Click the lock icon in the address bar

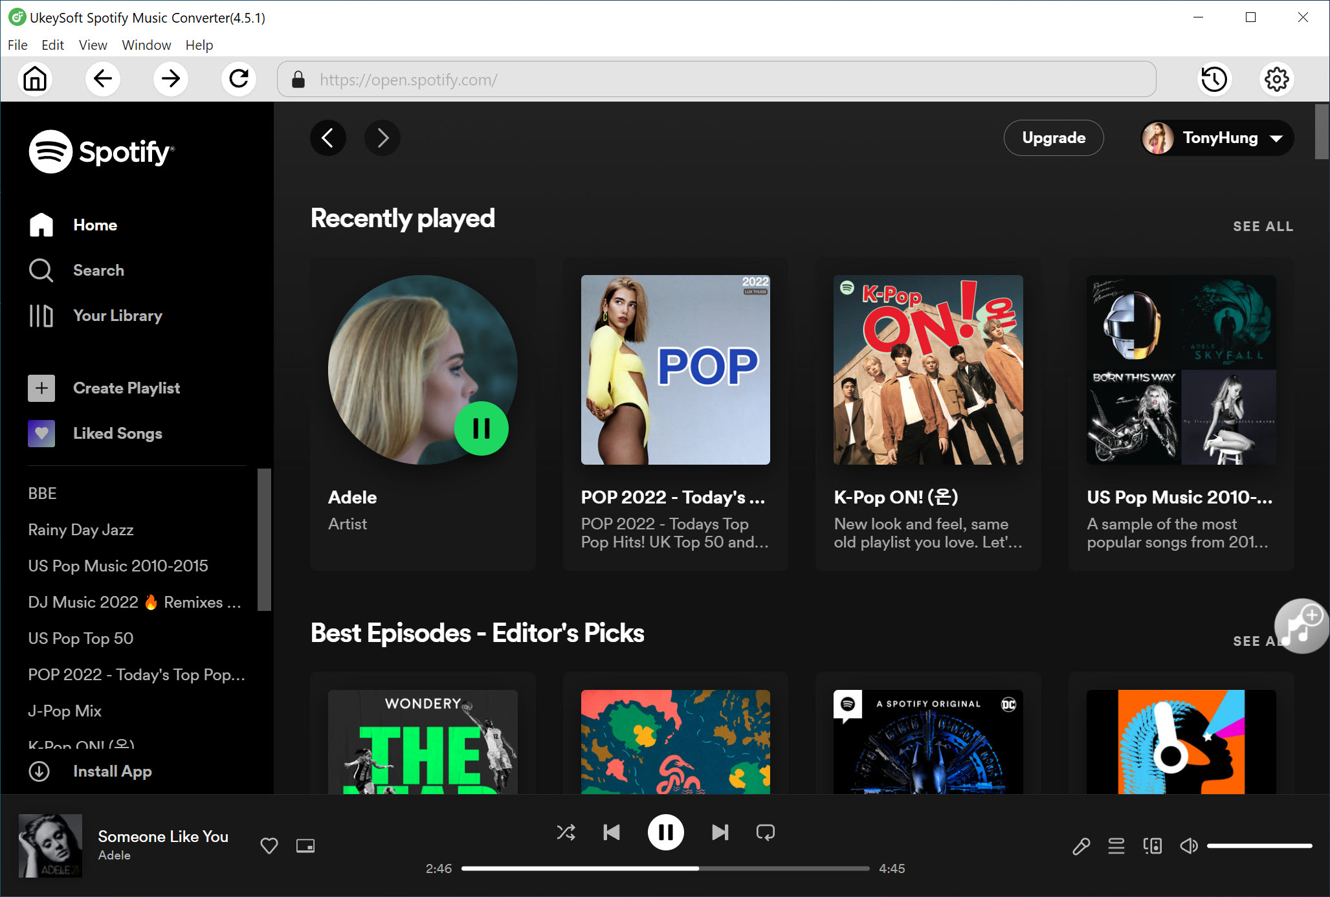[x=298, y=79]
